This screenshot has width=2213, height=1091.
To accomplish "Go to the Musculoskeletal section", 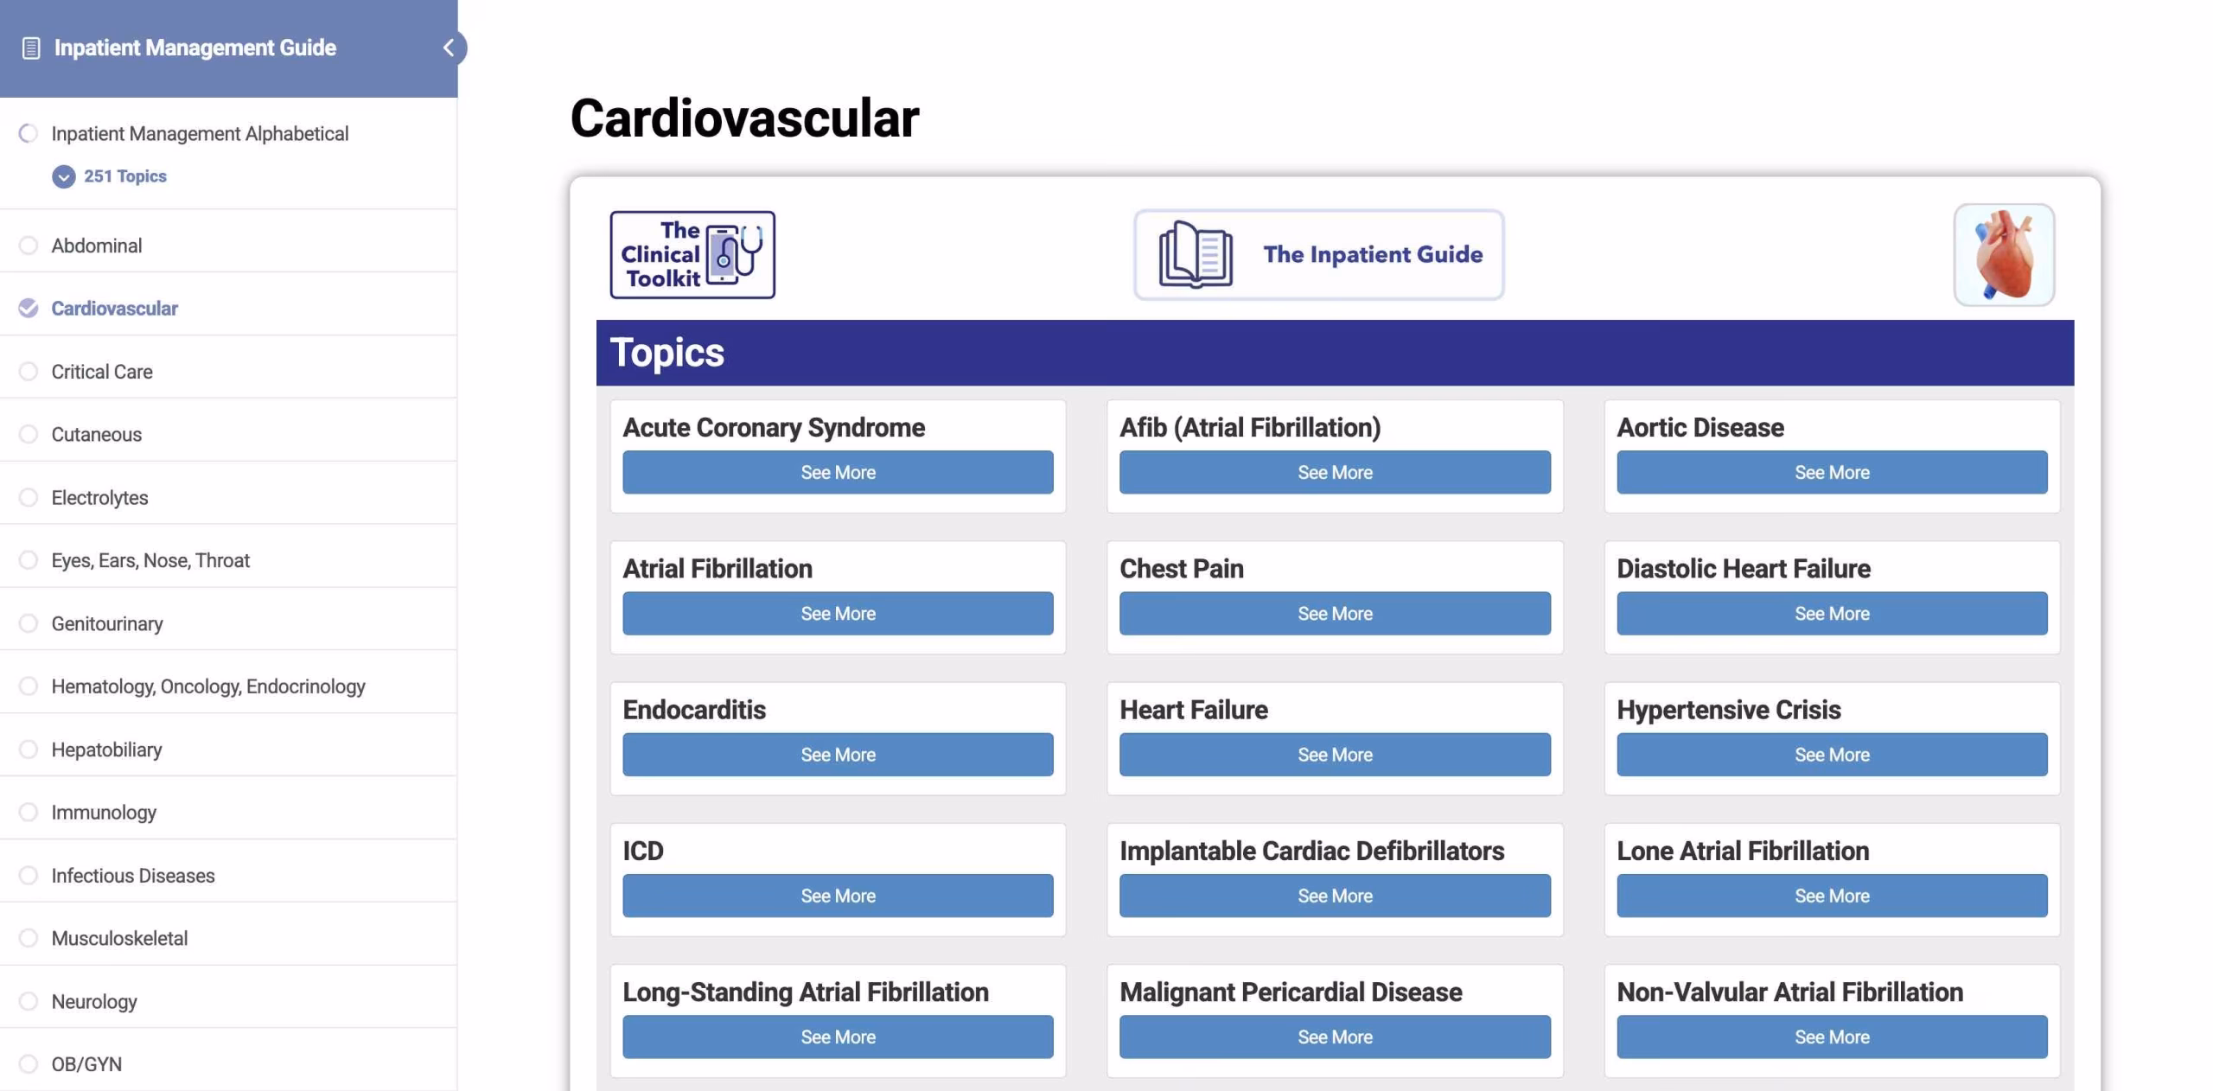I will coord(119,938).
